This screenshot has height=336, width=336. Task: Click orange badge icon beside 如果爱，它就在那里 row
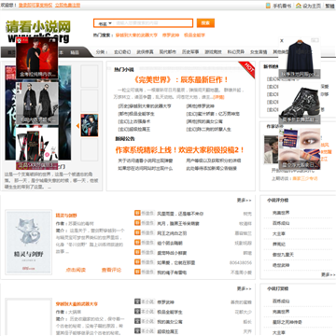point(137,262)
